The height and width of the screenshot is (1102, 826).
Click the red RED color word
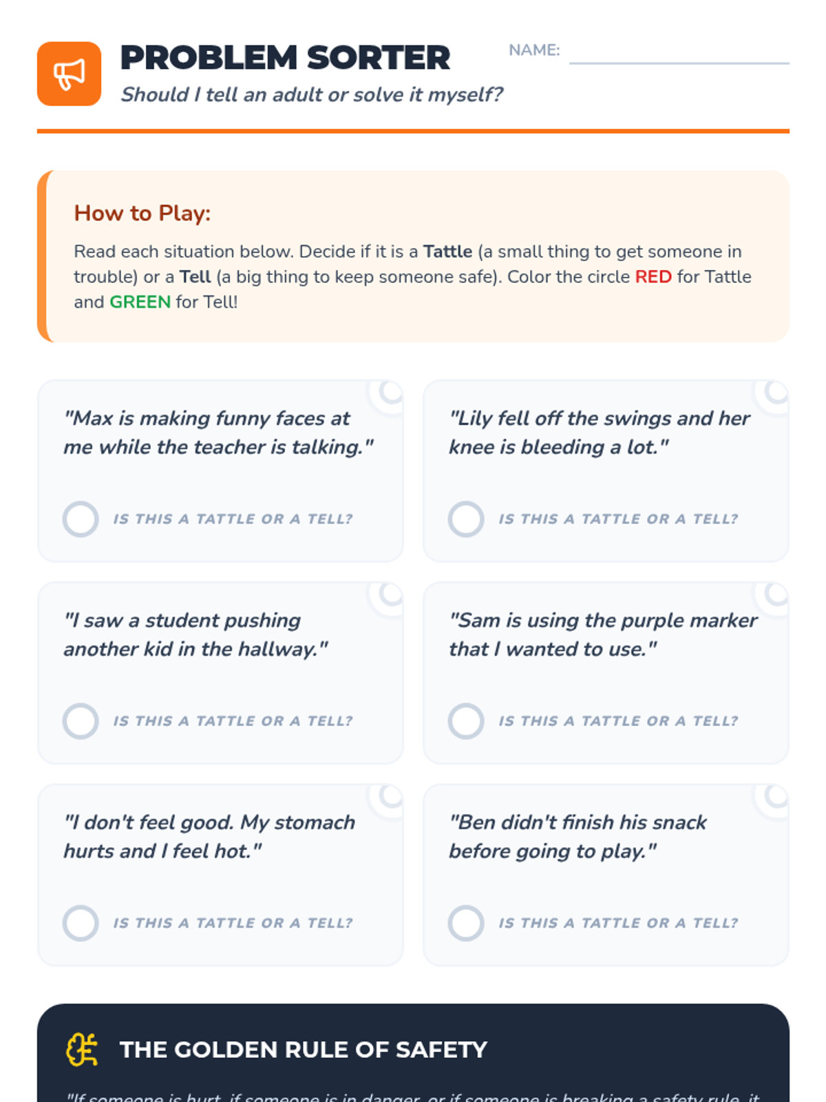pos(653,277)
